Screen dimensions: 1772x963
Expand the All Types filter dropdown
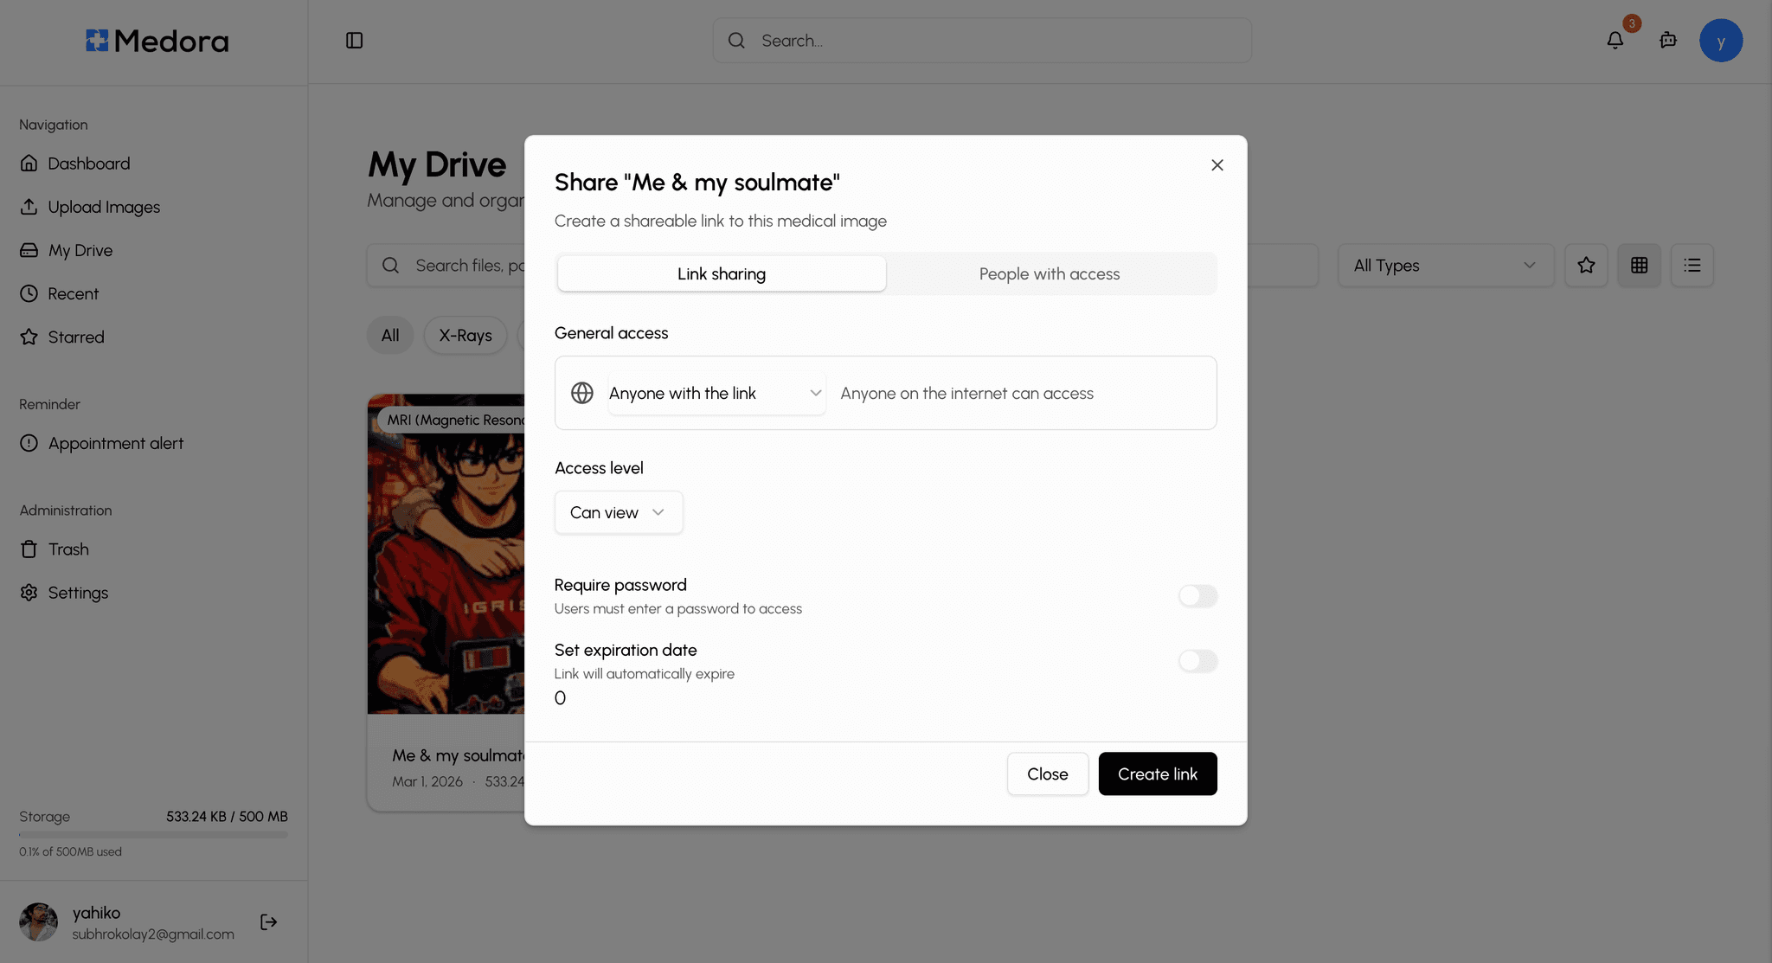pos(1445,266)
